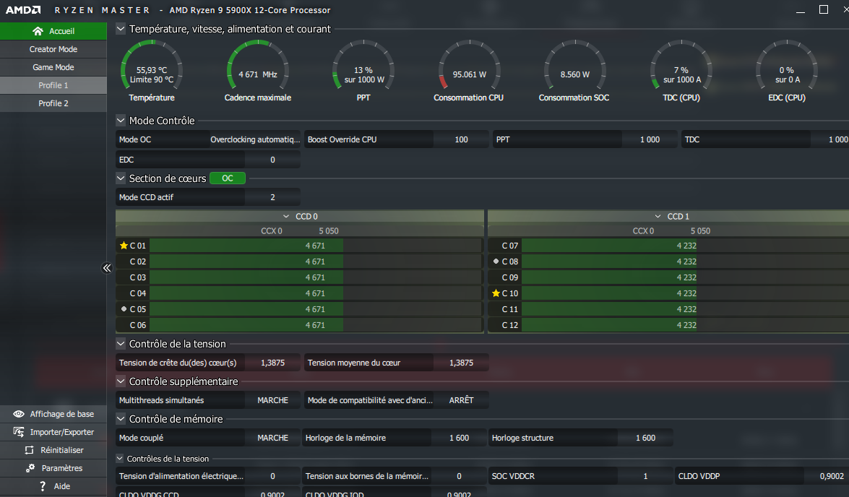Collapse the CCD 0 core group
Image resolution: width=849 pixels, height=497 pixels.
pos(286,217)
